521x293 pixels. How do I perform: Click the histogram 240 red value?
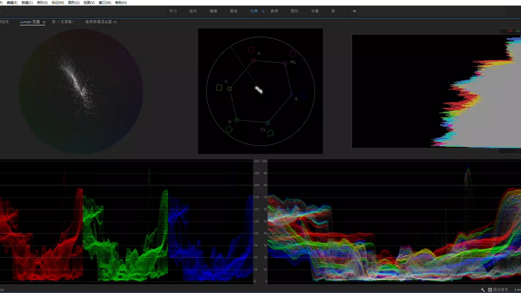click(x=510, y=31)
